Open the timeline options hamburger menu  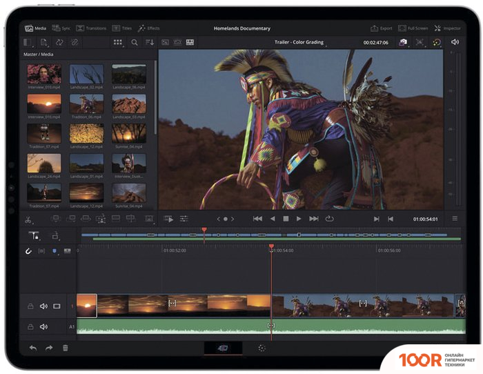tap(455, 219)
